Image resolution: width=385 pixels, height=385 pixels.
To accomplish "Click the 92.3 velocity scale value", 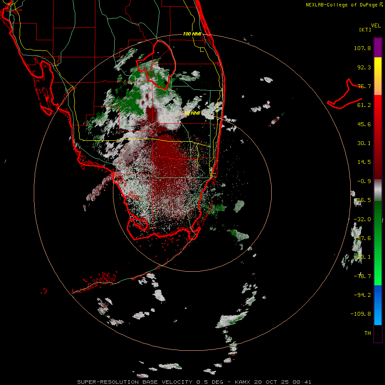I will [364, 67].
